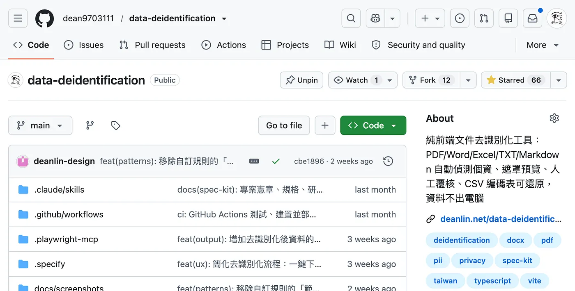Open the .playwright-mcp folder
The width and height of the screenshot is (575, 291).
coord(66,239)
